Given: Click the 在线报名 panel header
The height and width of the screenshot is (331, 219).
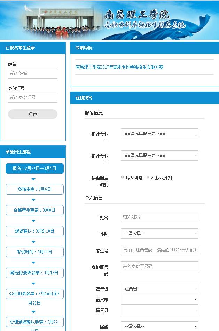Looking at the screenshot, I should coord(144,98).
